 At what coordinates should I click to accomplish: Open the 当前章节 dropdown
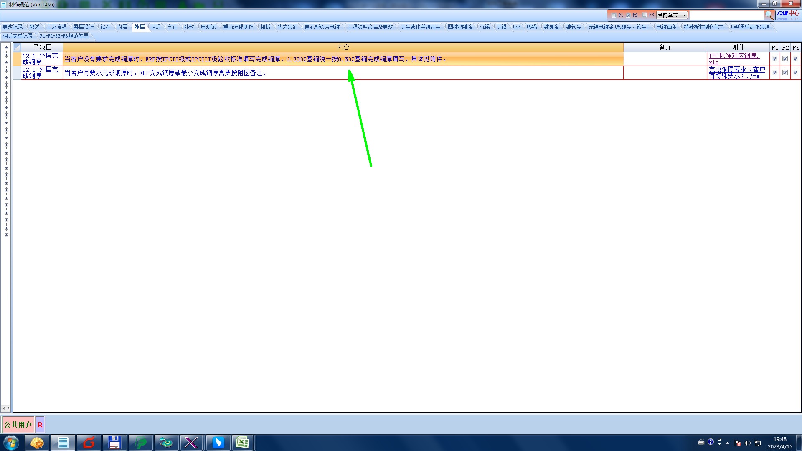[672, 15]
